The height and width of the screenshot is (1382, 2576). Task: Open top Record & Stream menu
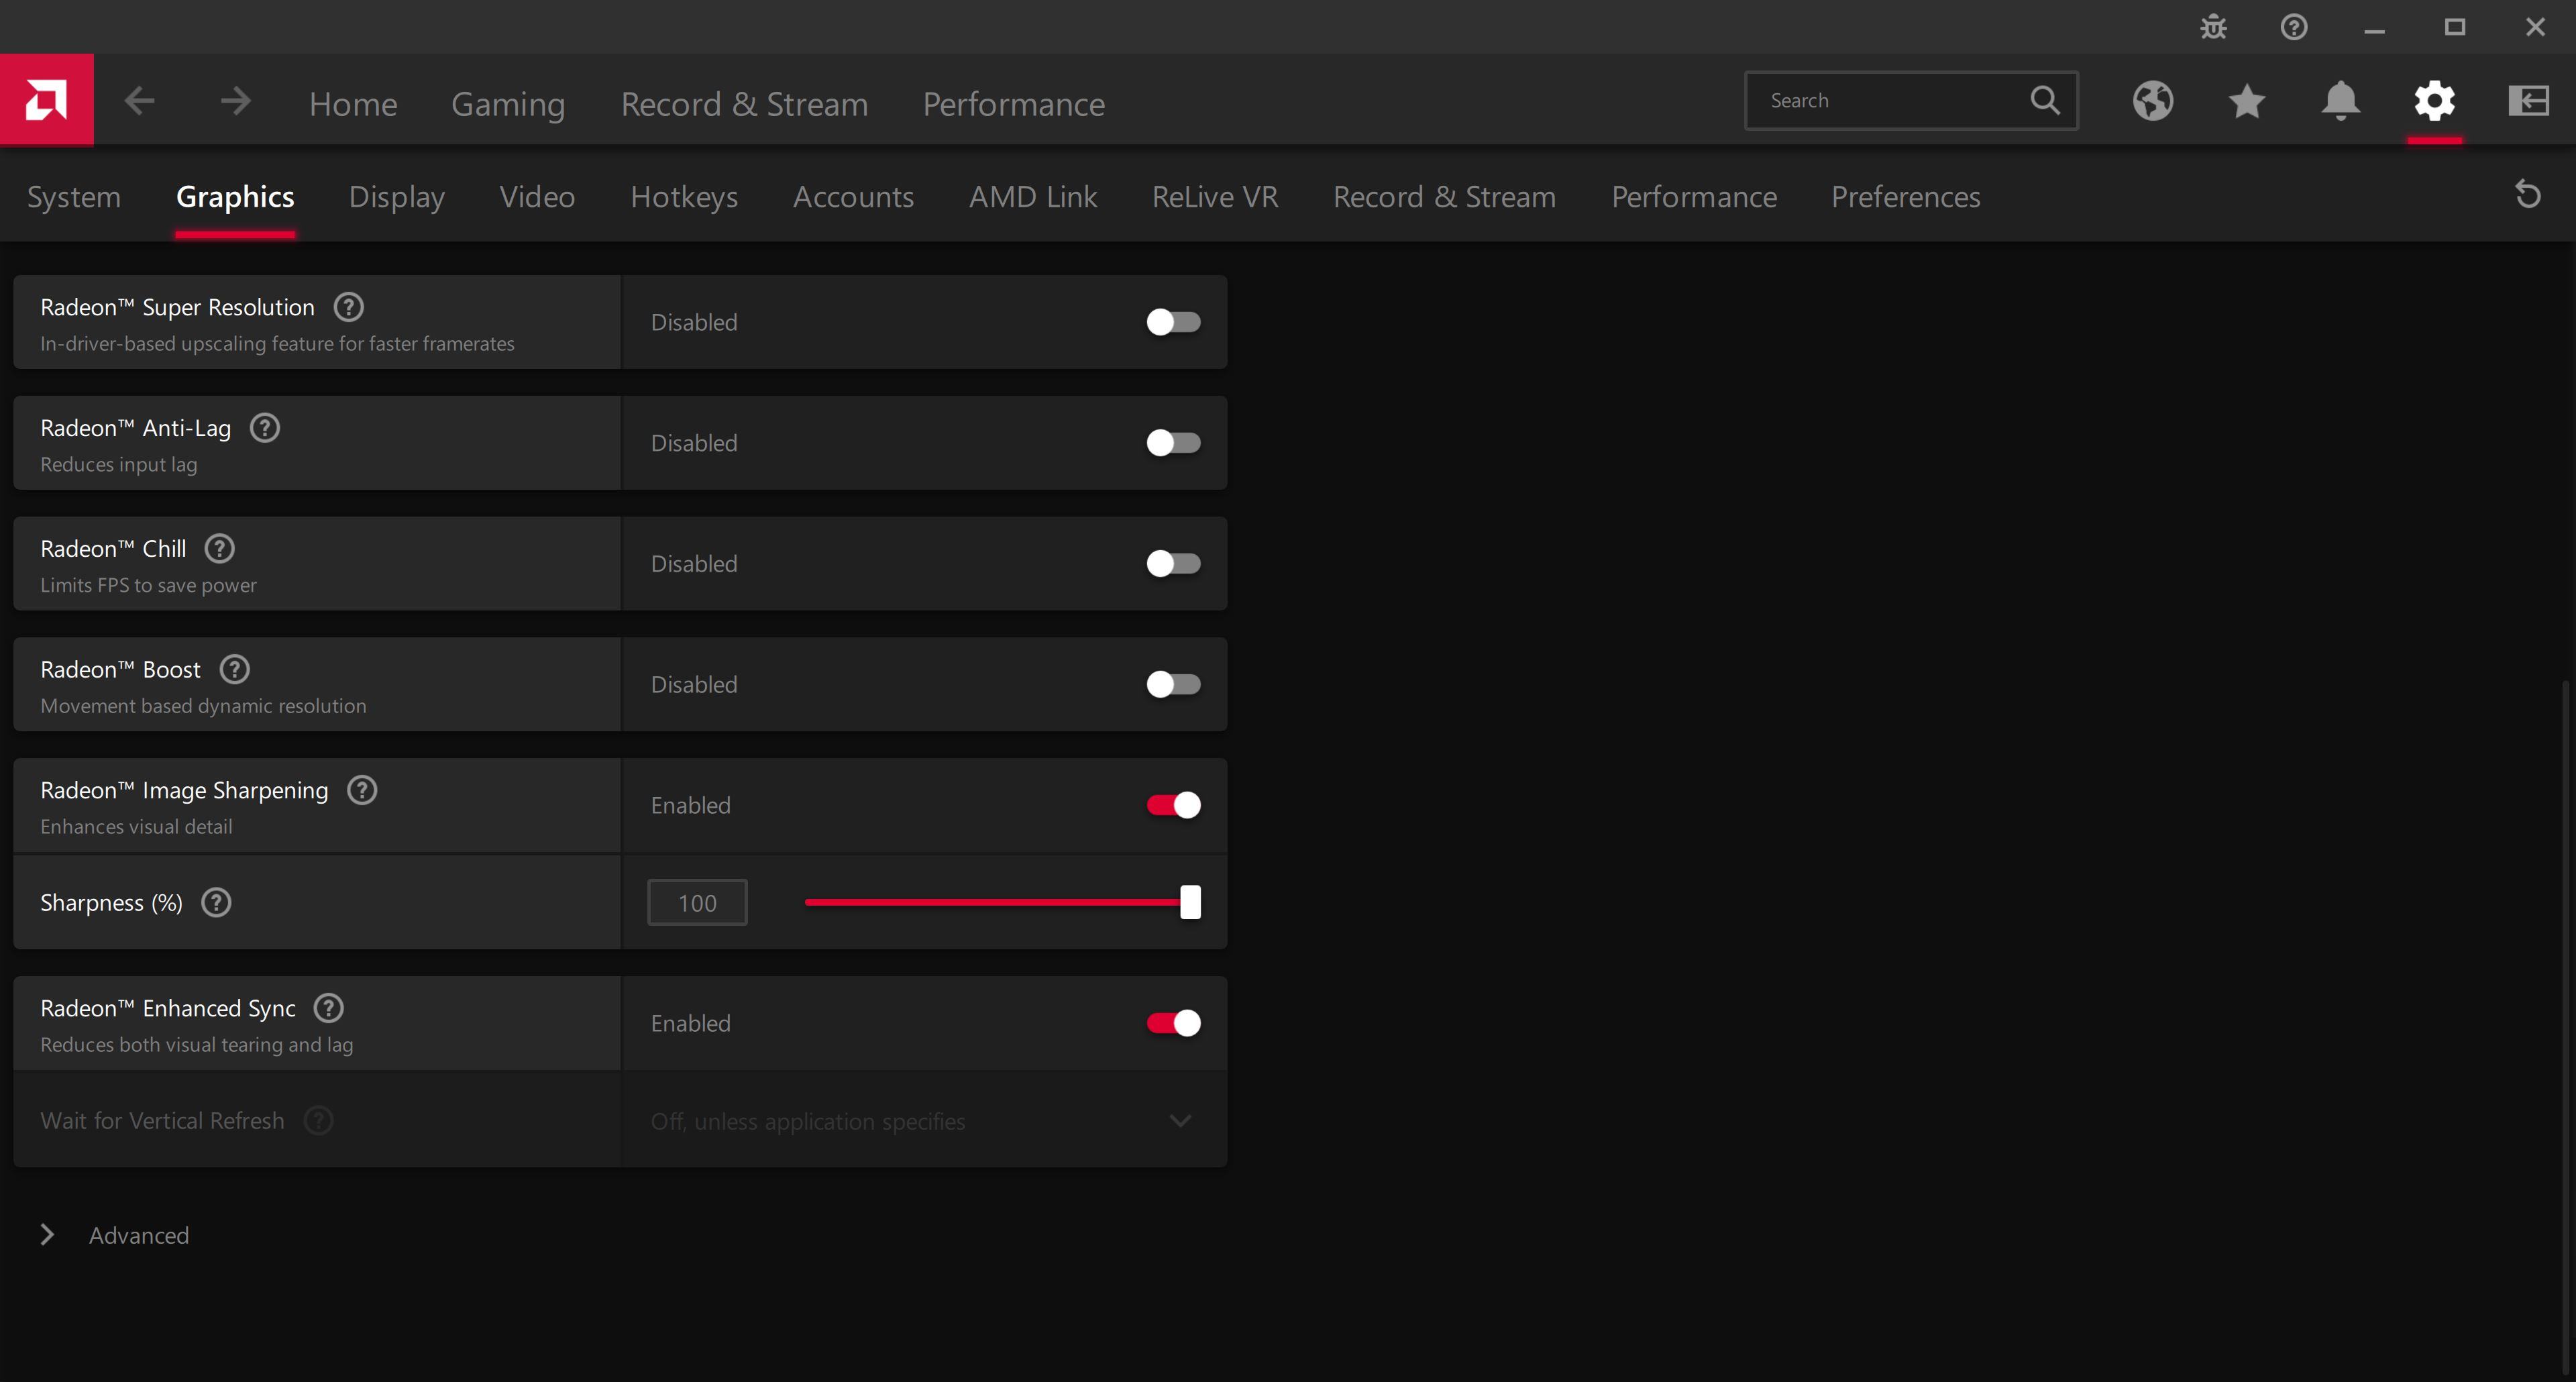(x=744, y=104)
